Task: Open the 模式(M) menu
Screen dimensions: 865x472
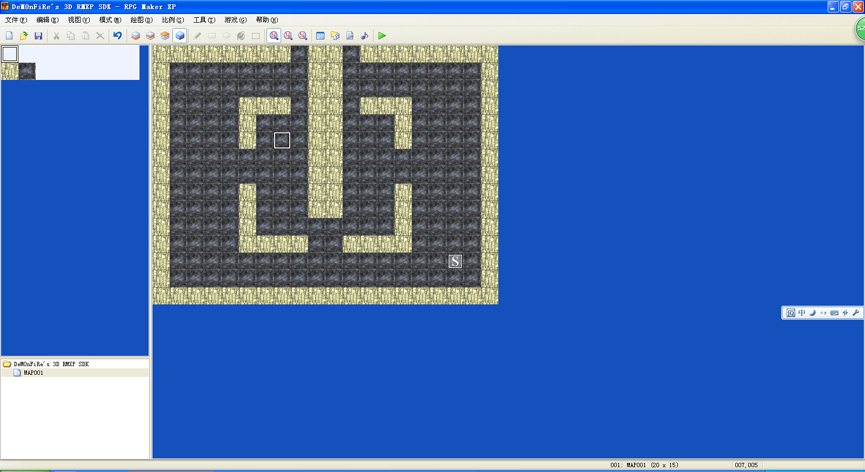Action: click(x=110, y=20)
